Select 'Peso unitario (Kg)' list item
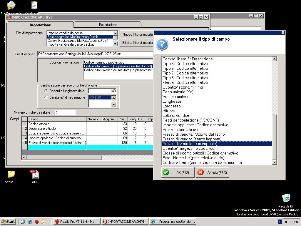 click(217, 92)
